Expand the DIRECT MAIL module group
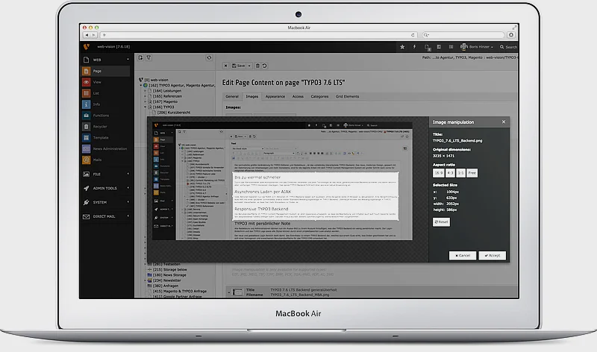This screenshot has height=352, width=597. pyautogui.click(x=105, y=216)
